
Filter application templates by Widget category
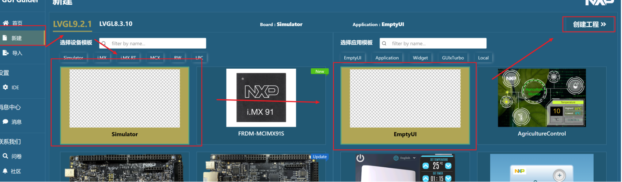[420, 58]
